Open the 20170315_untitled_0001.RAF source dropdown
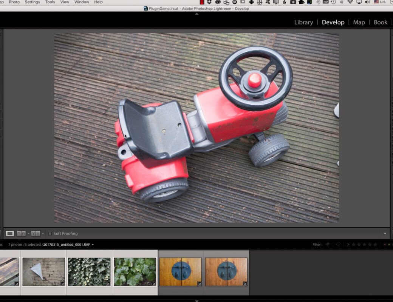The height and width of the screenshot is (302, 393). pyautogui.click(x=93, y=245)
